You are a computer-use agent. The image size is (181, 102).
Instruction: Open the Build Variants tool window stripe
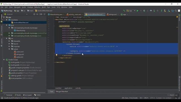(x=1, y=86)
